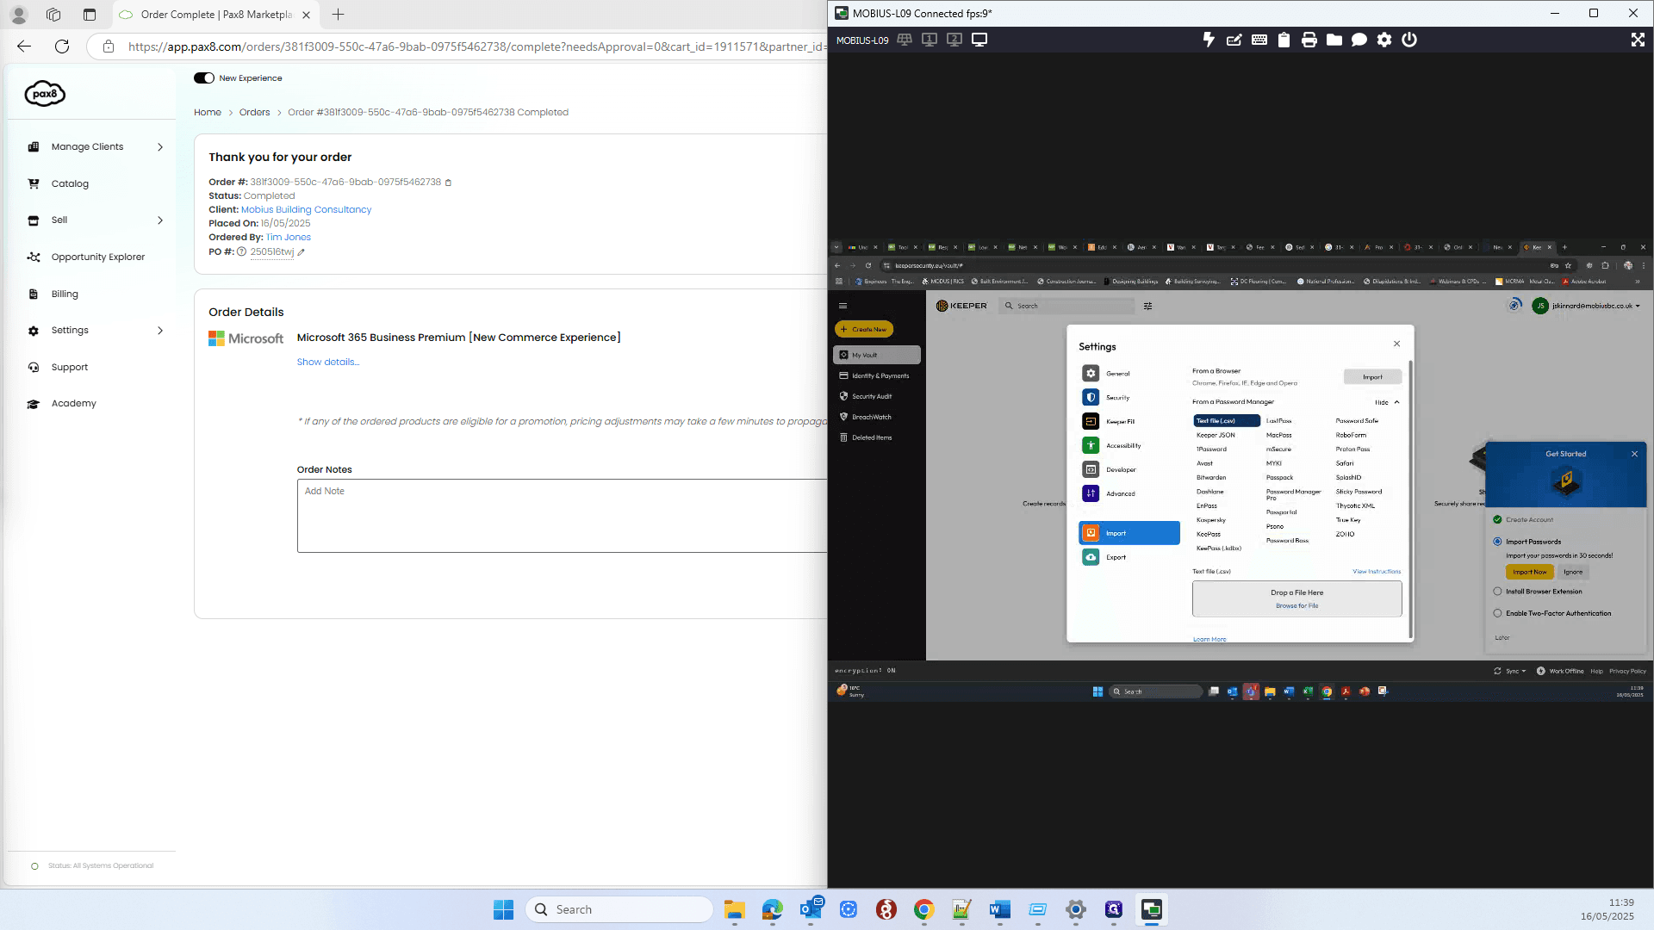Click the annotate pencil icon in remote toolbar
Image resolution: width=1654 pixels, height=930 pixels.
[1234, 40]
